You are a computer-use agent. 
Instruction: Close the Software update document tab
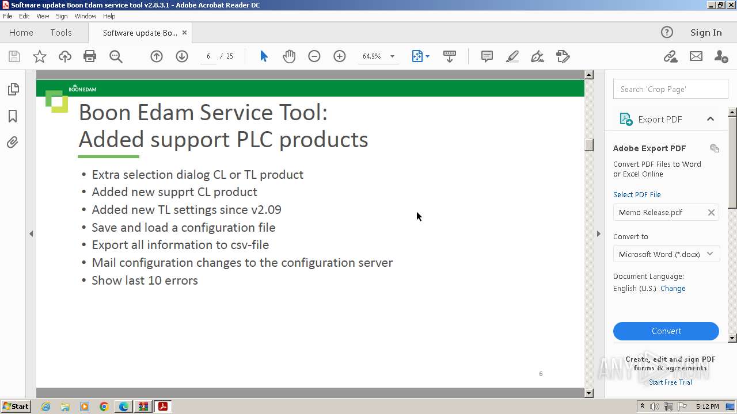184,33
